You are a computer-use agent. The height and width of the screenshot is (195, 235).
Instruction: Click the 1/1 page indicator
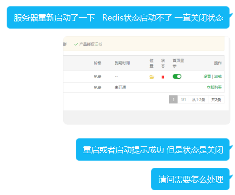(183, 100)
